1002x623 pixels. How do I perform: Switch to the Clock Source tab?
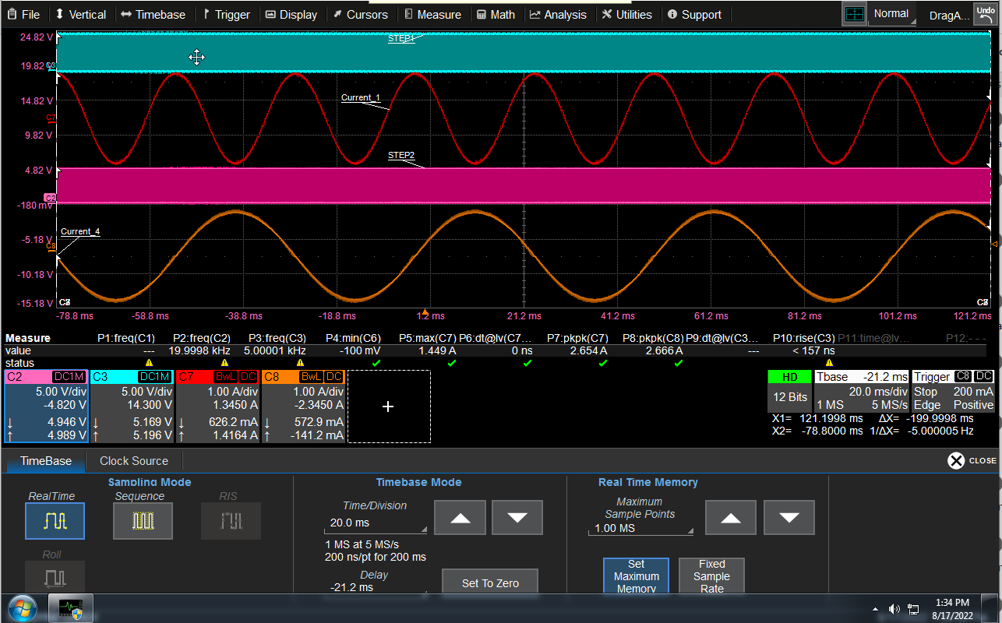click(132, 460)
